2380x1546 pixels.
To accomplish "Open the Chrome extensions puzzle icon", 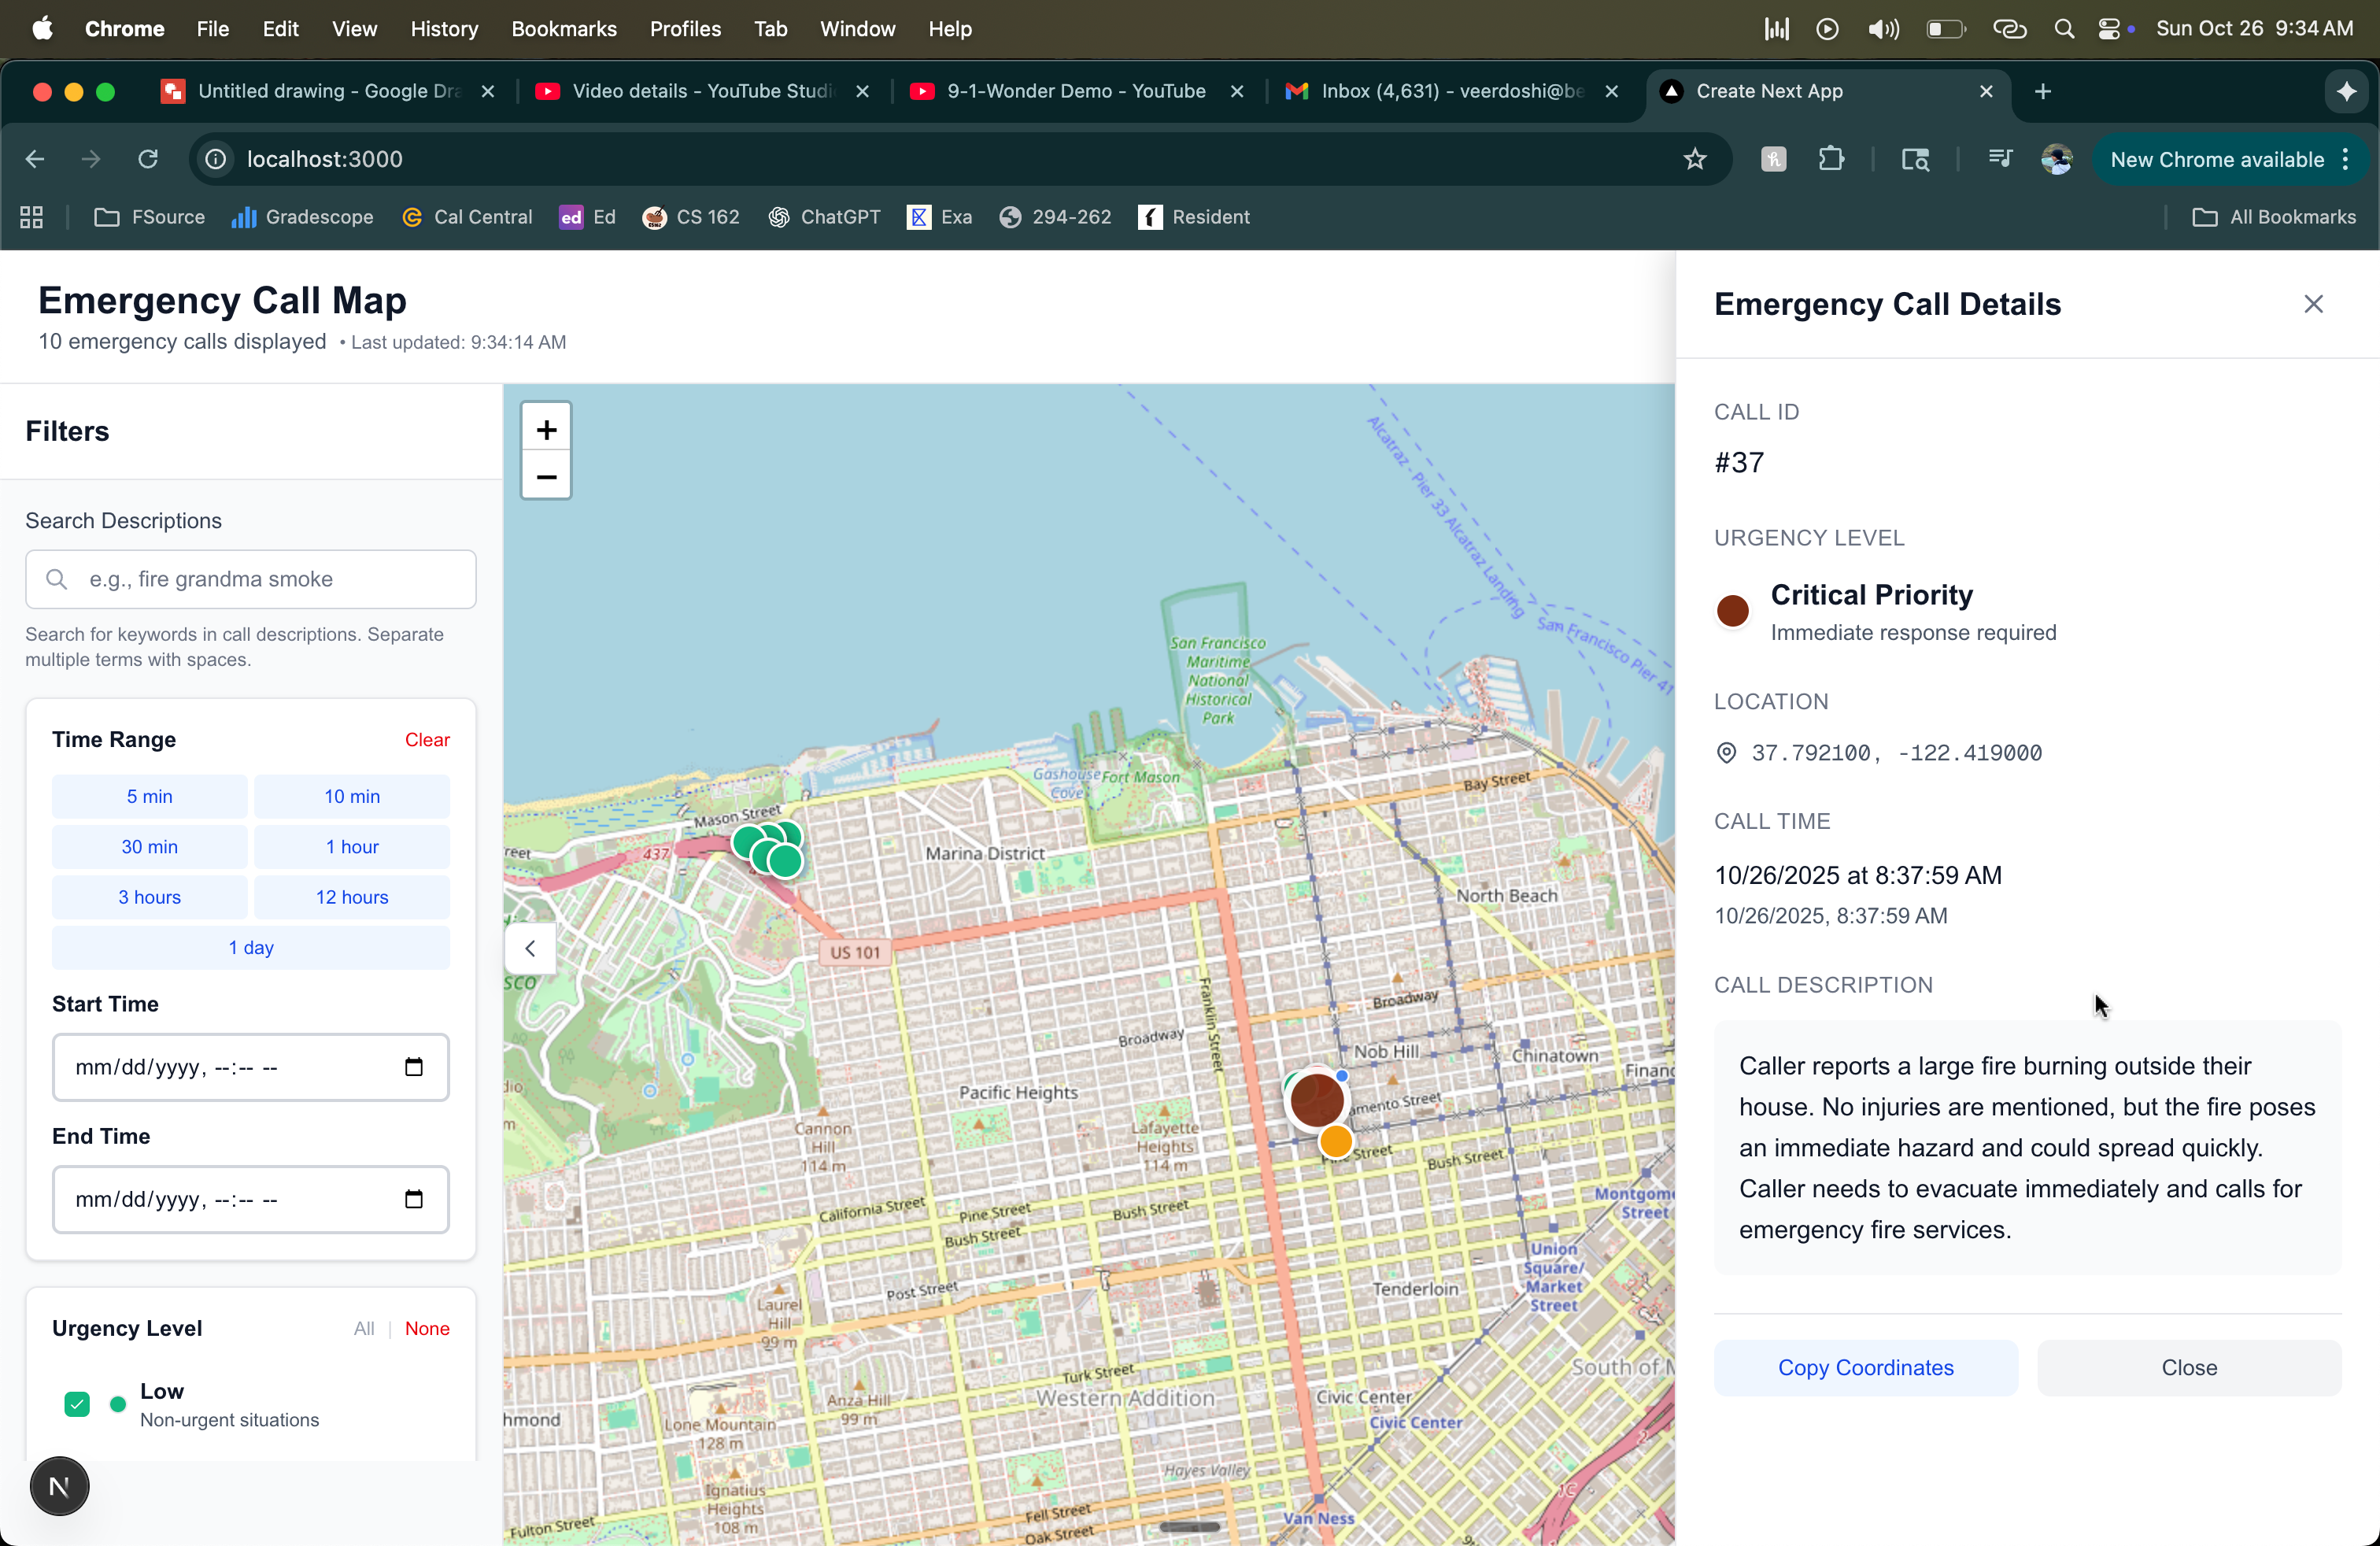I will click(x=1831, y=159).
